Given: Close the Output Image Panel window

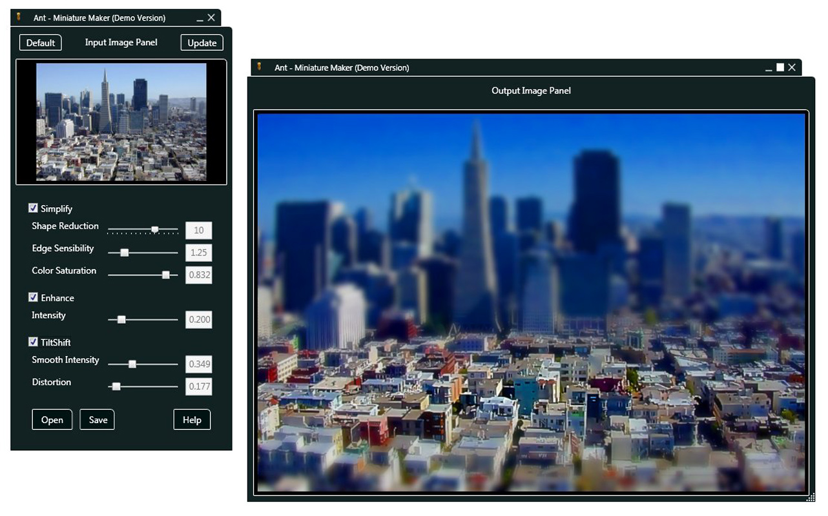Looking at the screenshot, I should tap(792, 67).
